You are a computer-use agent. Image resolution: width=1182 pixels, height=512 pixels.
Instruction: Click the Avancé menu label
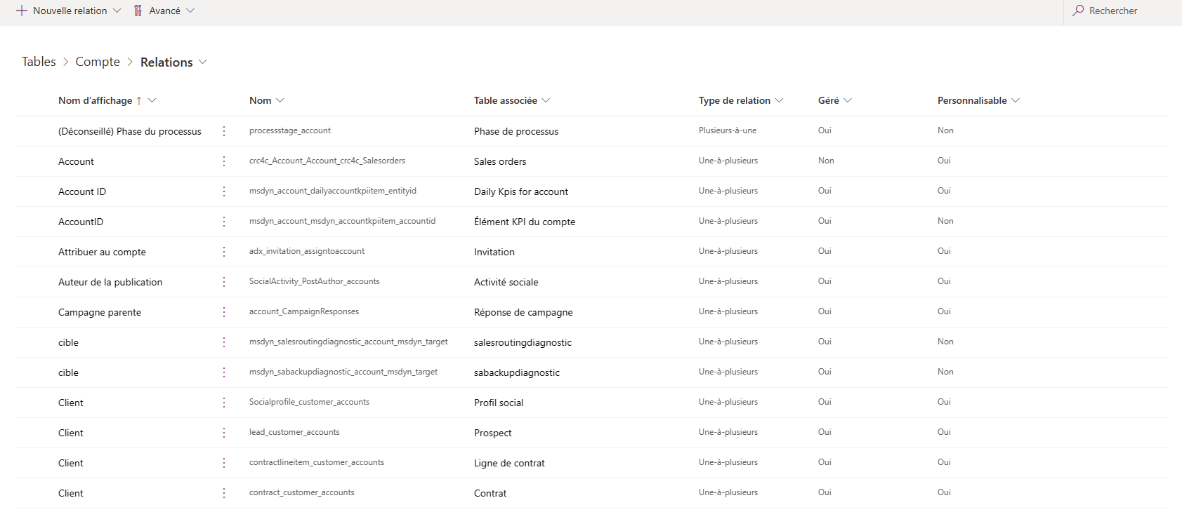coord(164,11)
